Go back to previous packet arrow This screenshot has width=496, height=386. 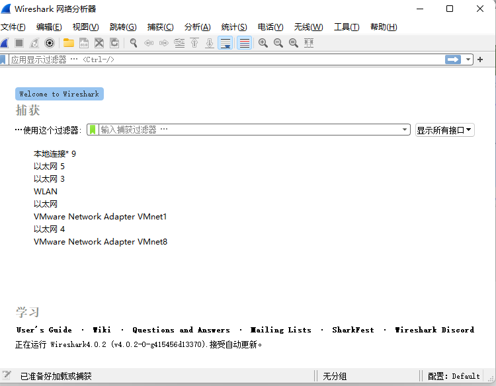[149, 43]
